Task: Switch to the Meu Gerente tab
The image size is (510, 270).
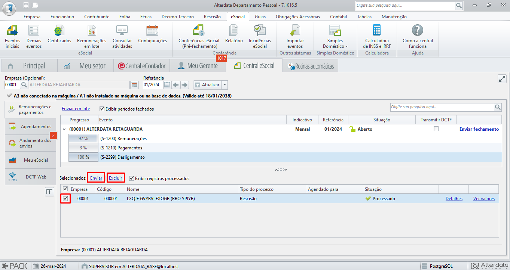Action: click(198, 66)
